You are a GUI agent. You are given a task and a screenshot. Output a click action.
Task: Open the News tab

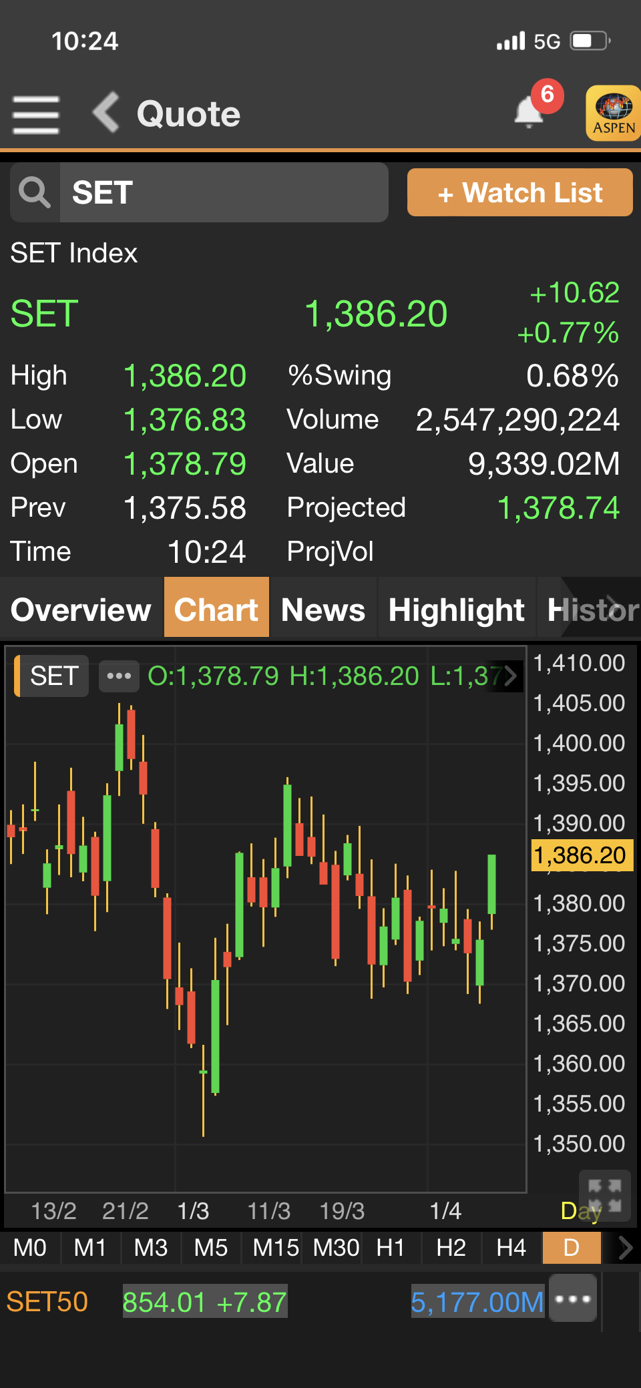tap(323, 610)
